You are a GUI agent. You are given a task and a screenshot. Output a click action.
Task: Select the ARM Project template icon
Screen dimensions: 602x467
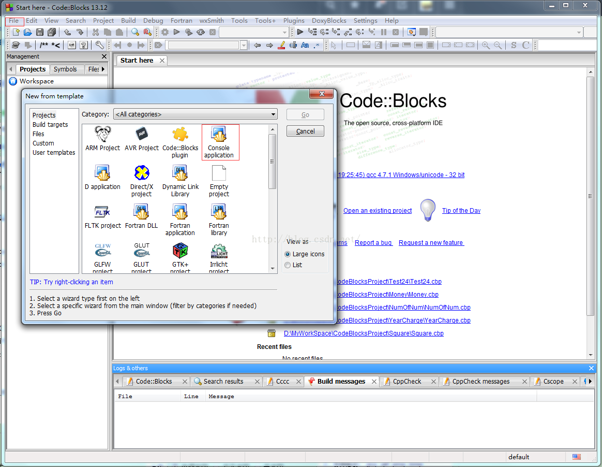[x=102, y=139]
